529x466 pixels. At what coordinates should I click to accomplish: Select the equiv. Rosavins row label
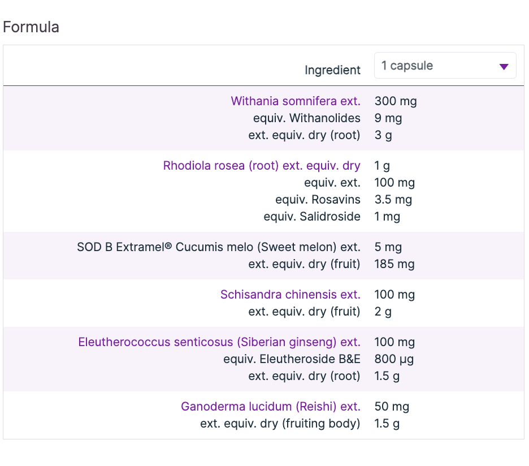(318, 200)
